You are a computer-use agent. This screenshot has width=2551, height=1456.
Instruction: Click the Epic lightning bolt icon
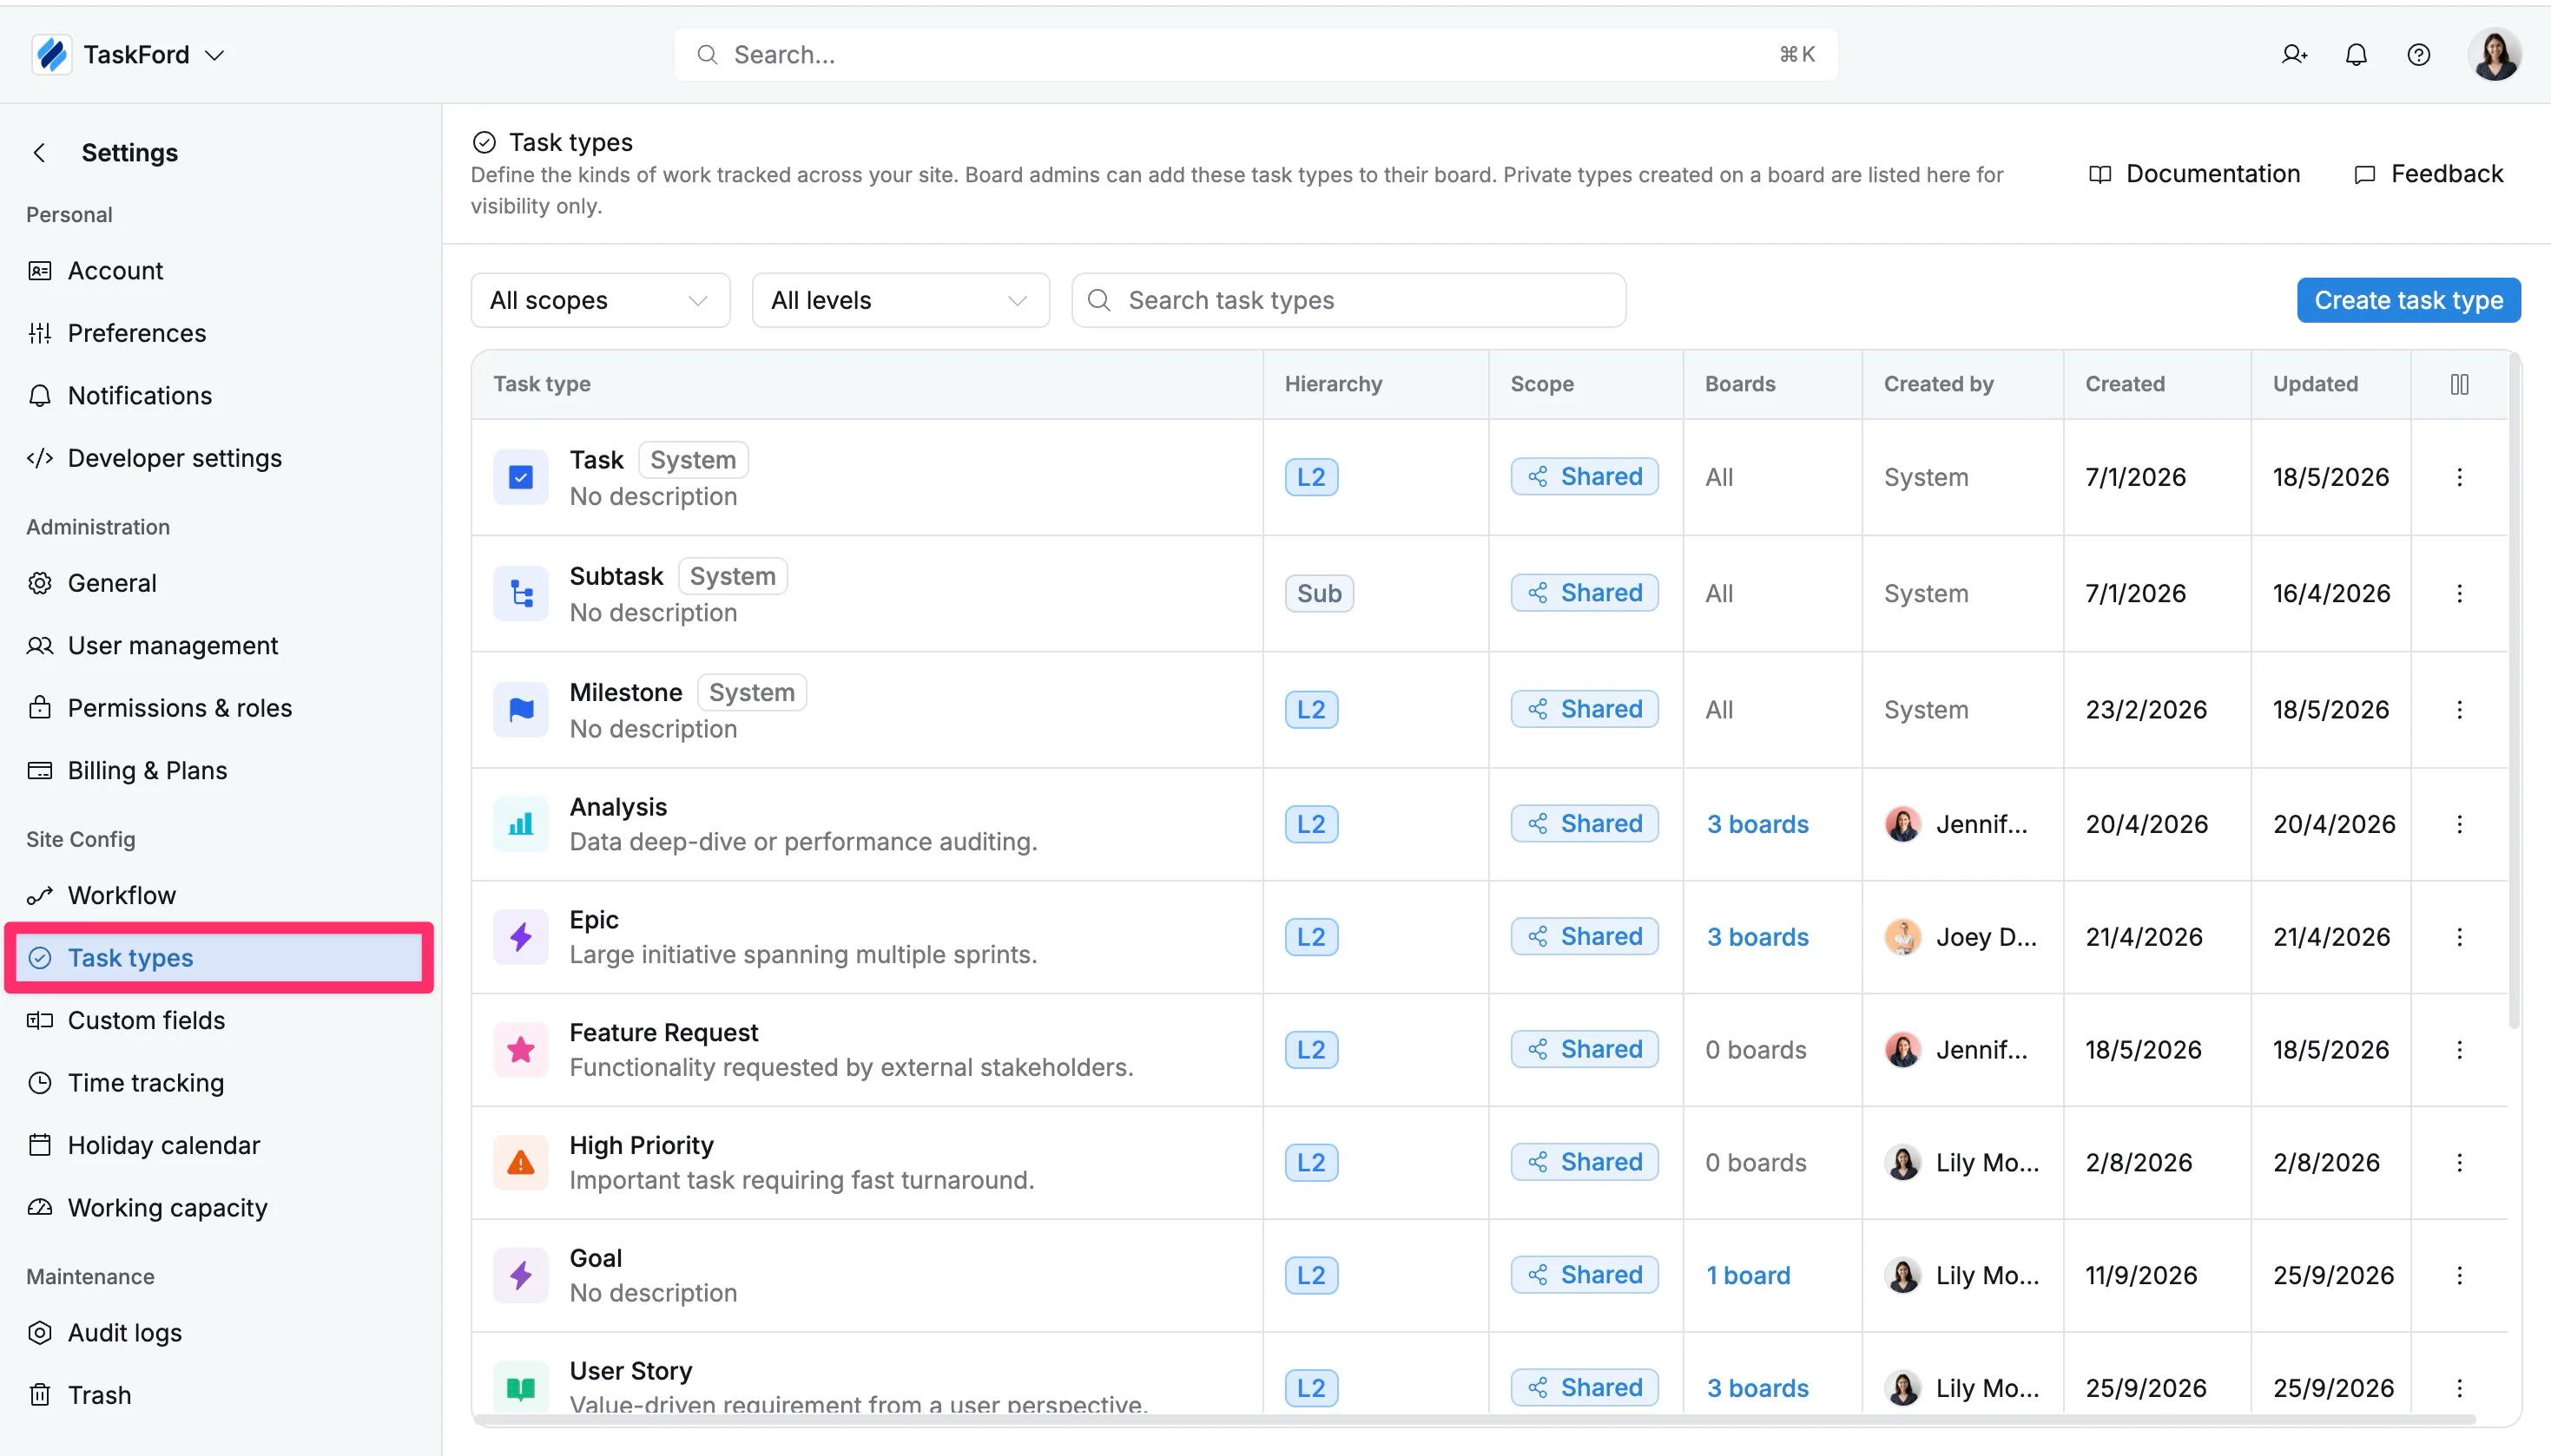pos(520,937)
